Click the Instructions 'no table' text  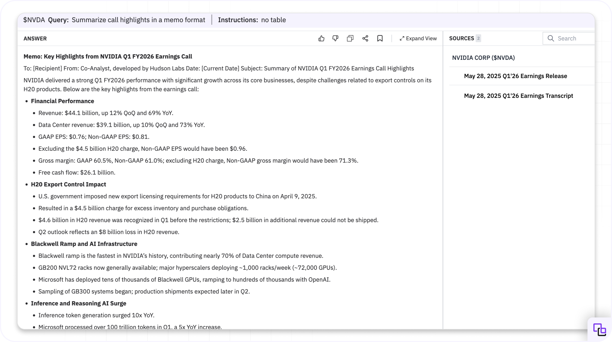273,20
